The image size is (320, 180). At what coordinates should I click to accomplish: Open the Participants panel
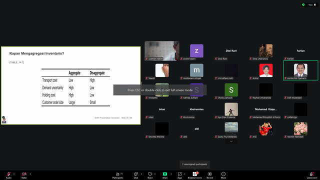pos(118,175)
